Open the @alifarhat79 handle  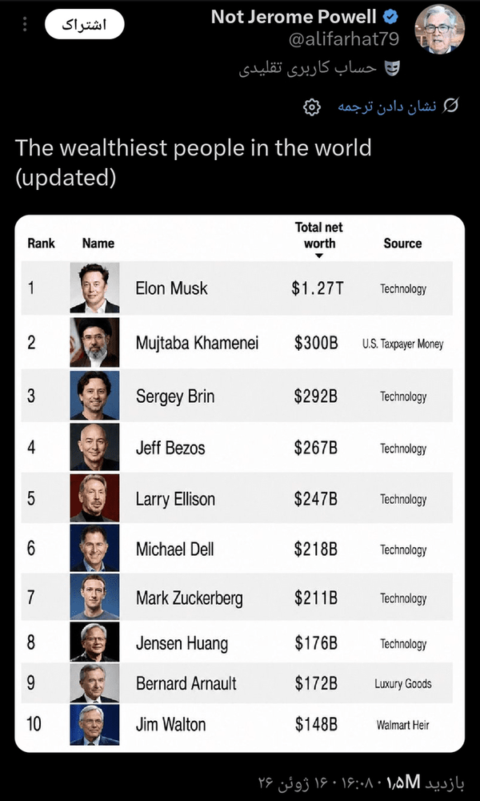[344, 39]
